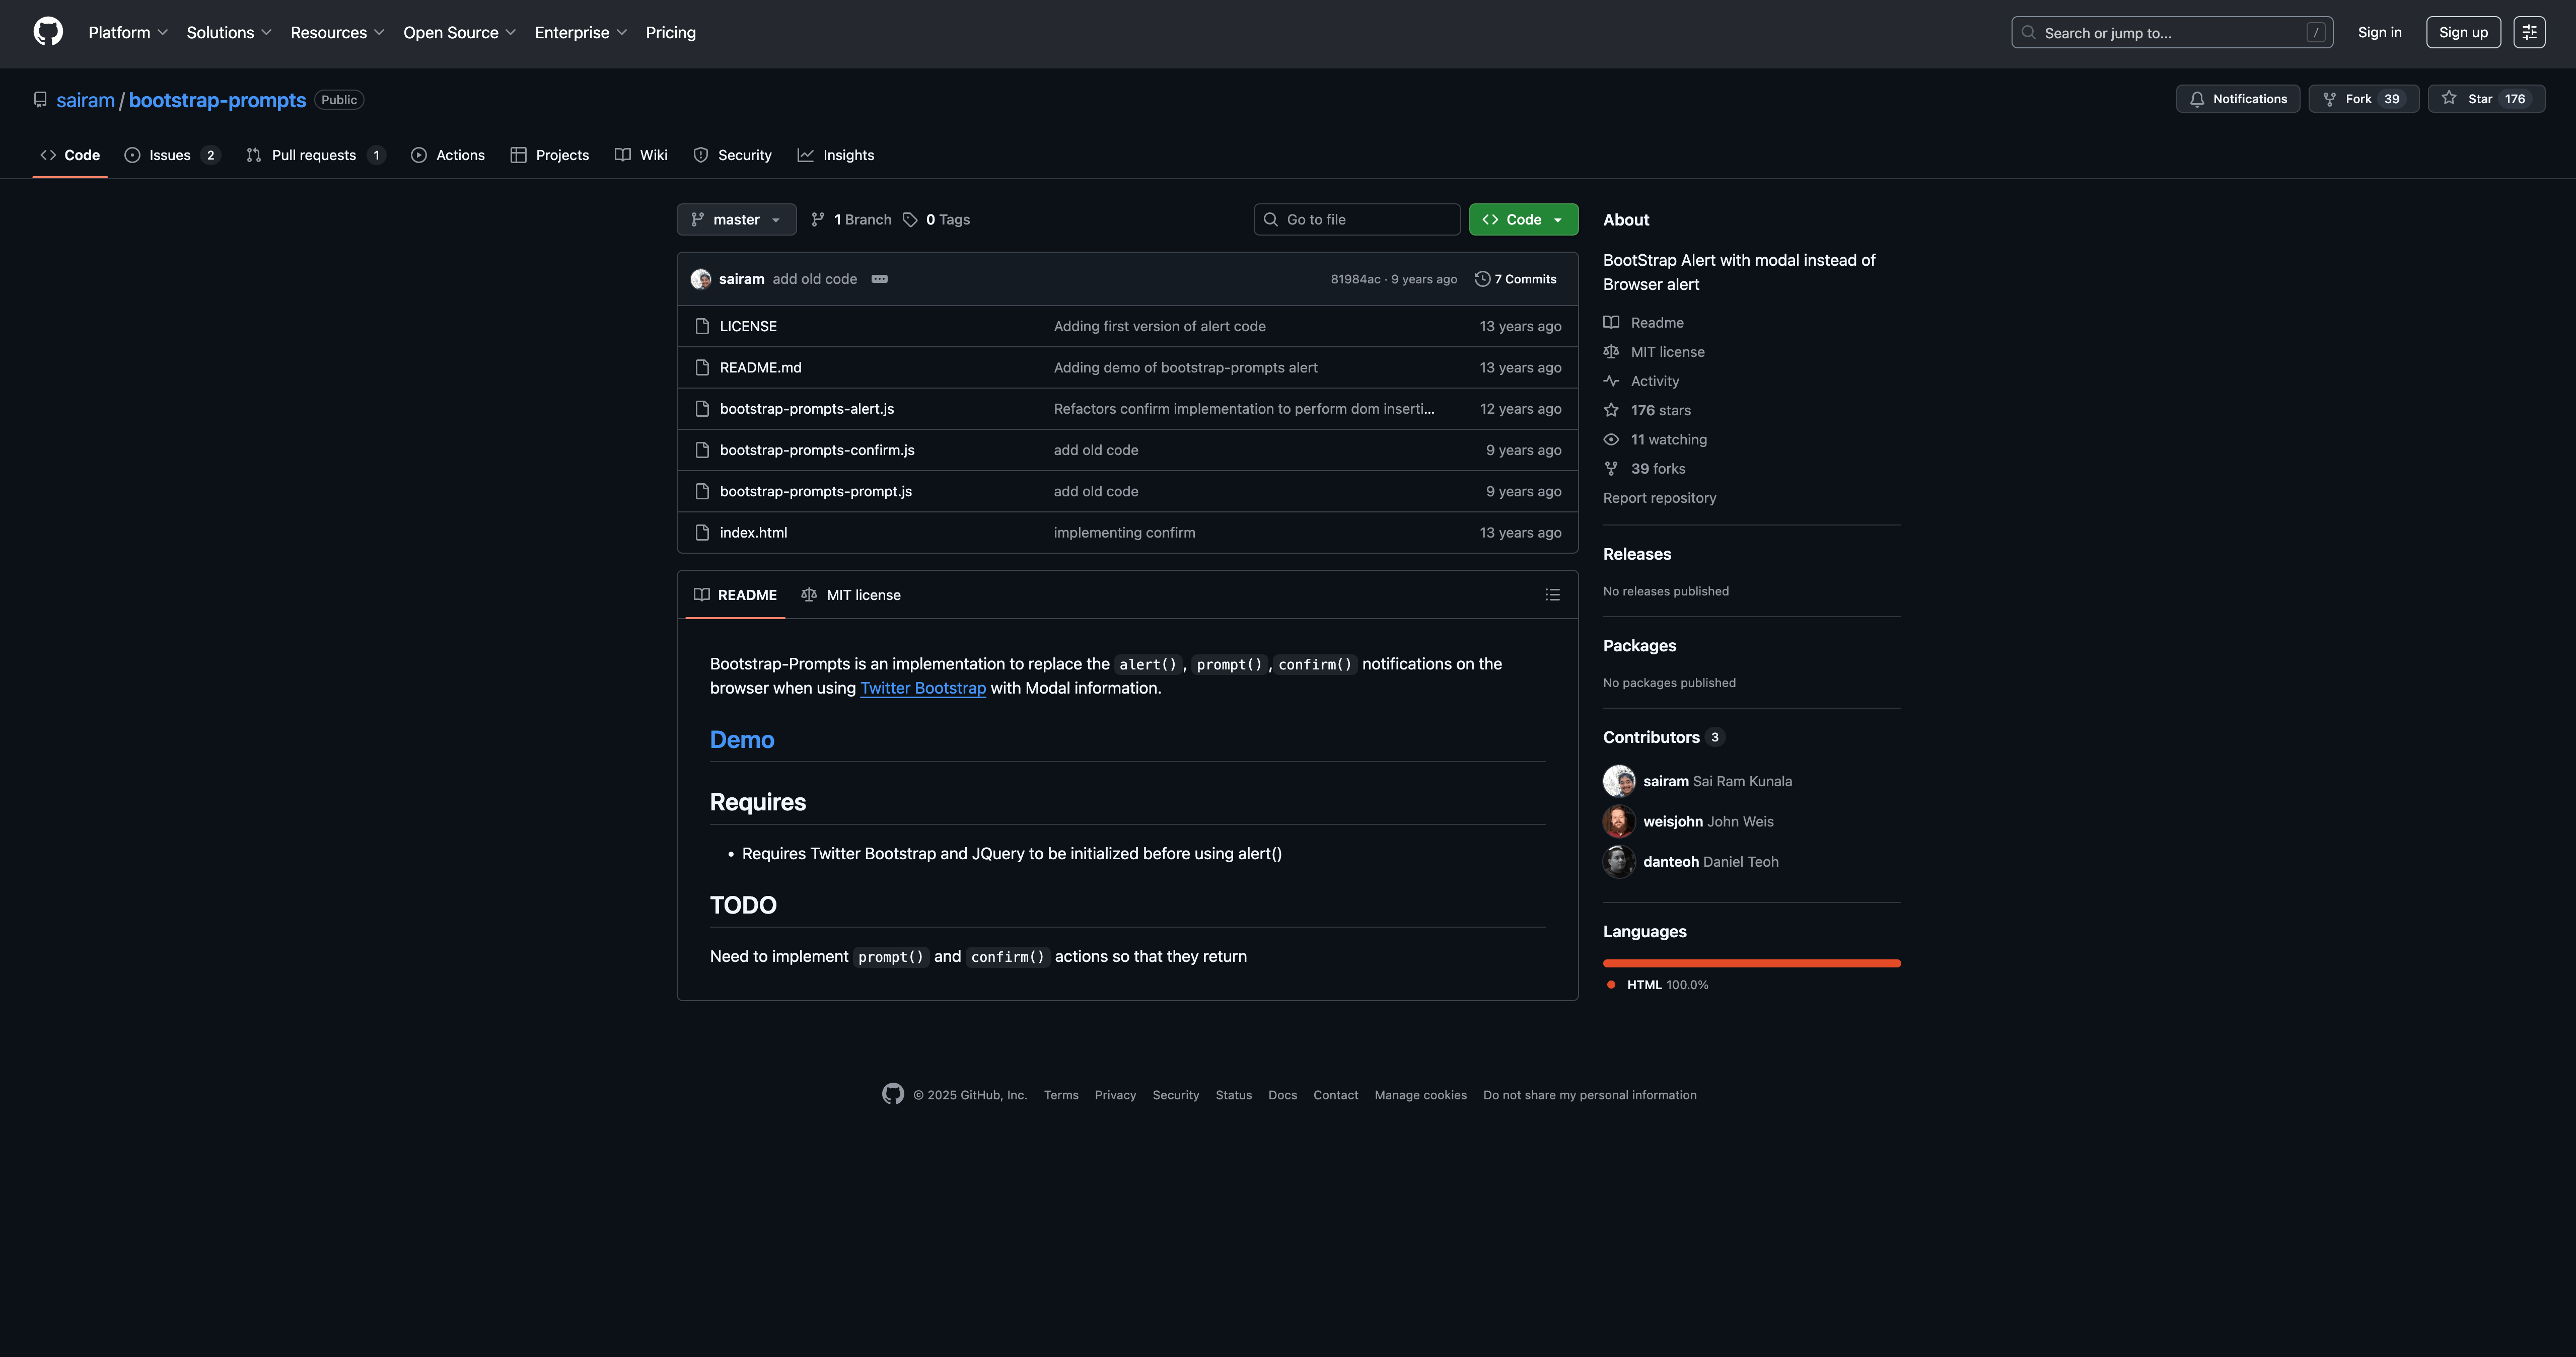Click weisjohn contributor avatar
The width and height of the screenshot is (2576, 1357).
click(1618, 821)
